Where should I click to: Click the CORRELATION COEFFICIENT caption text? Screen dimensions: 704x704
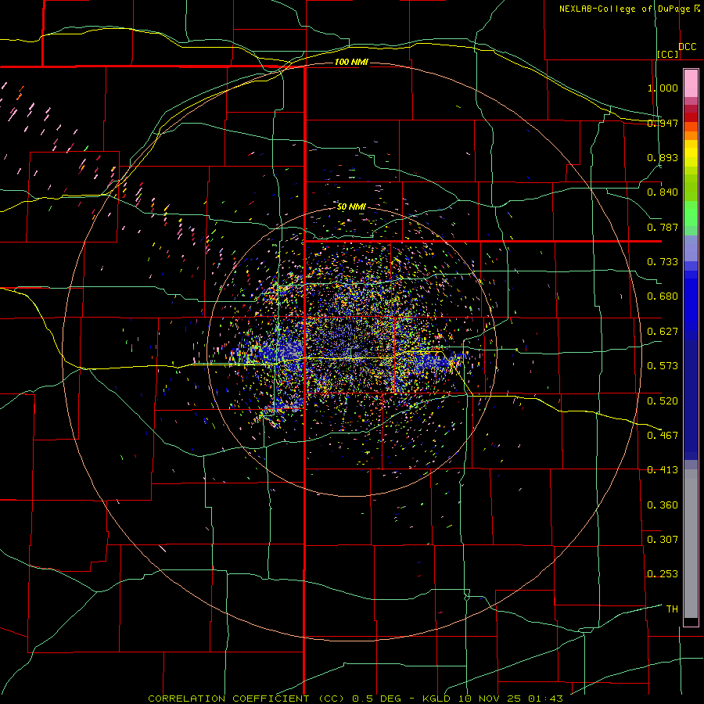(228, 699)
